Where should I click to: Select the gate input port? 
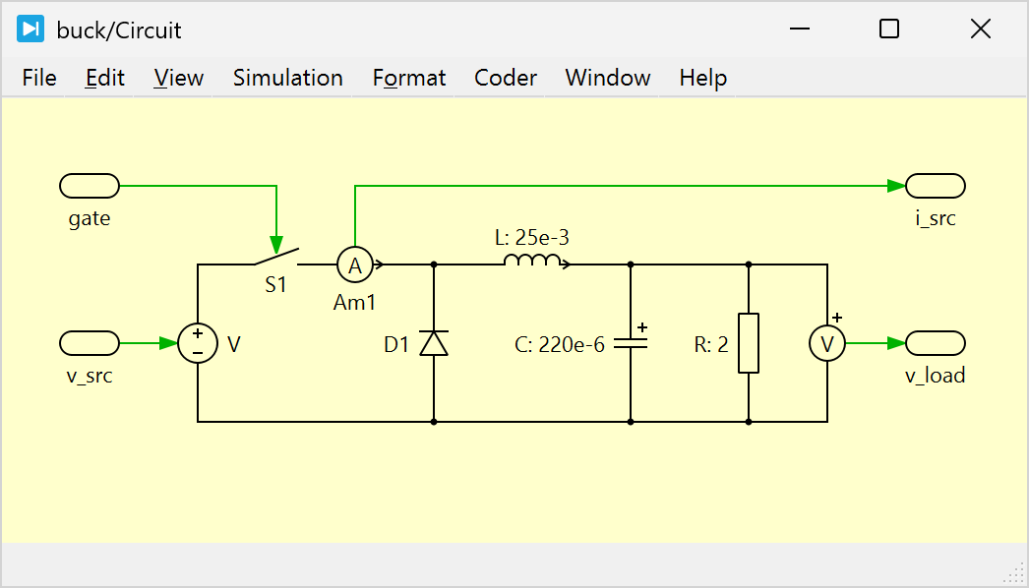click(90, 186)
